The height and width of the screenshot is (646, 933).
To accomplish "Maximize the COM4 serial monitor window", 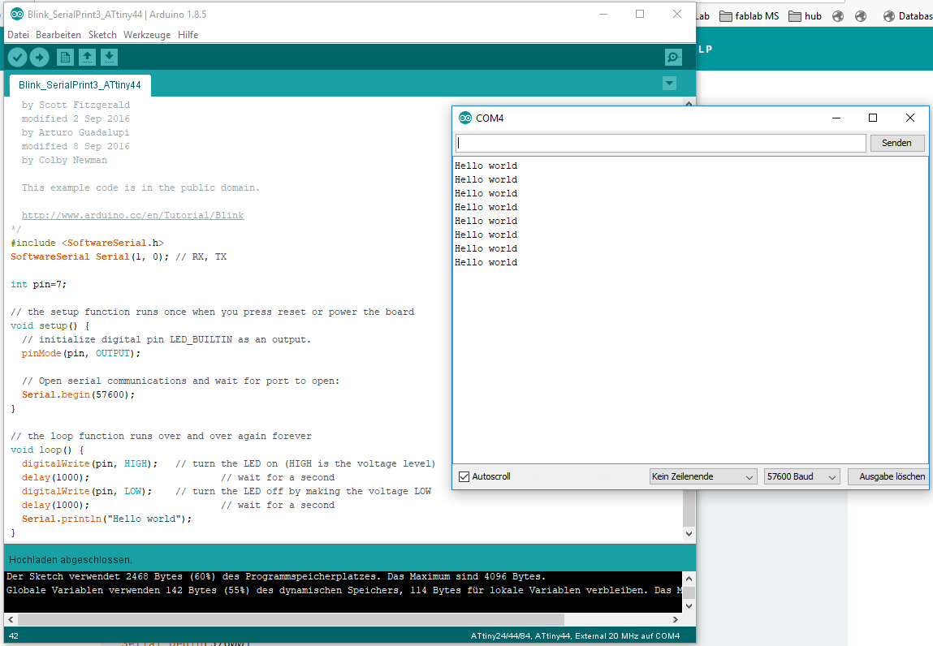I will point(873,118).
